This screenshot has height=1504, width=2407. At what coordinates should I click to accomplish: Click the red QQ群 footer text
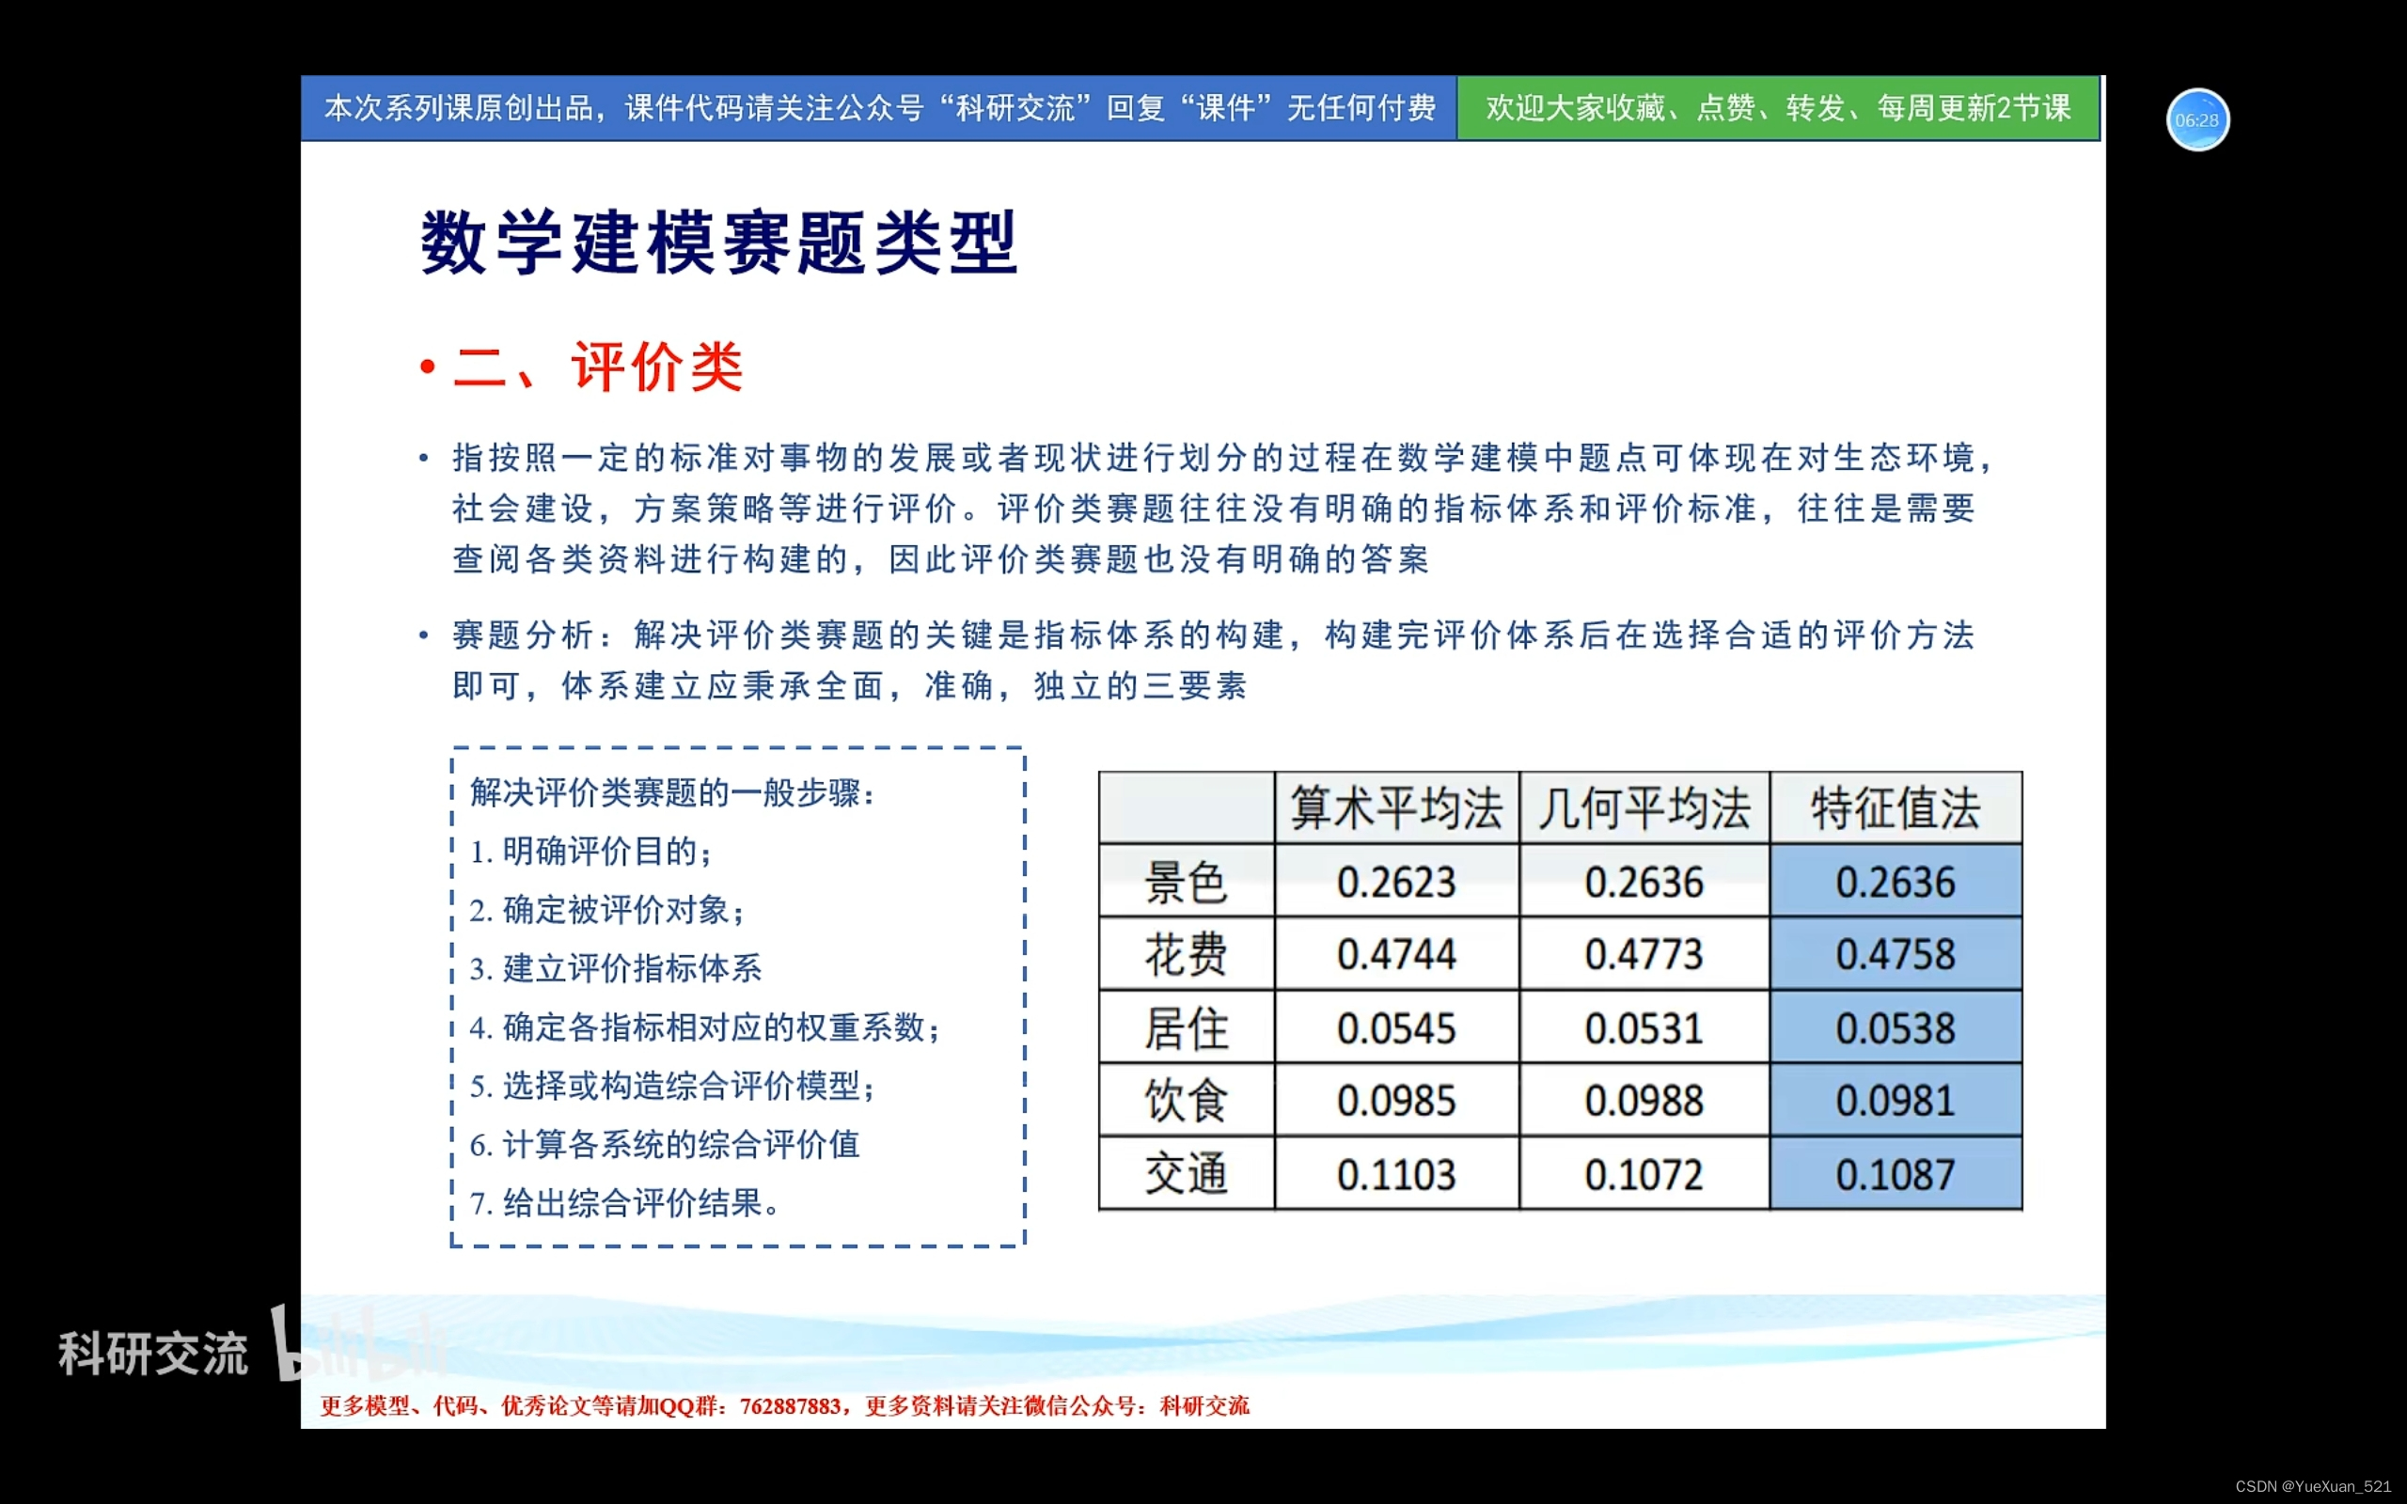point(784,1405)
